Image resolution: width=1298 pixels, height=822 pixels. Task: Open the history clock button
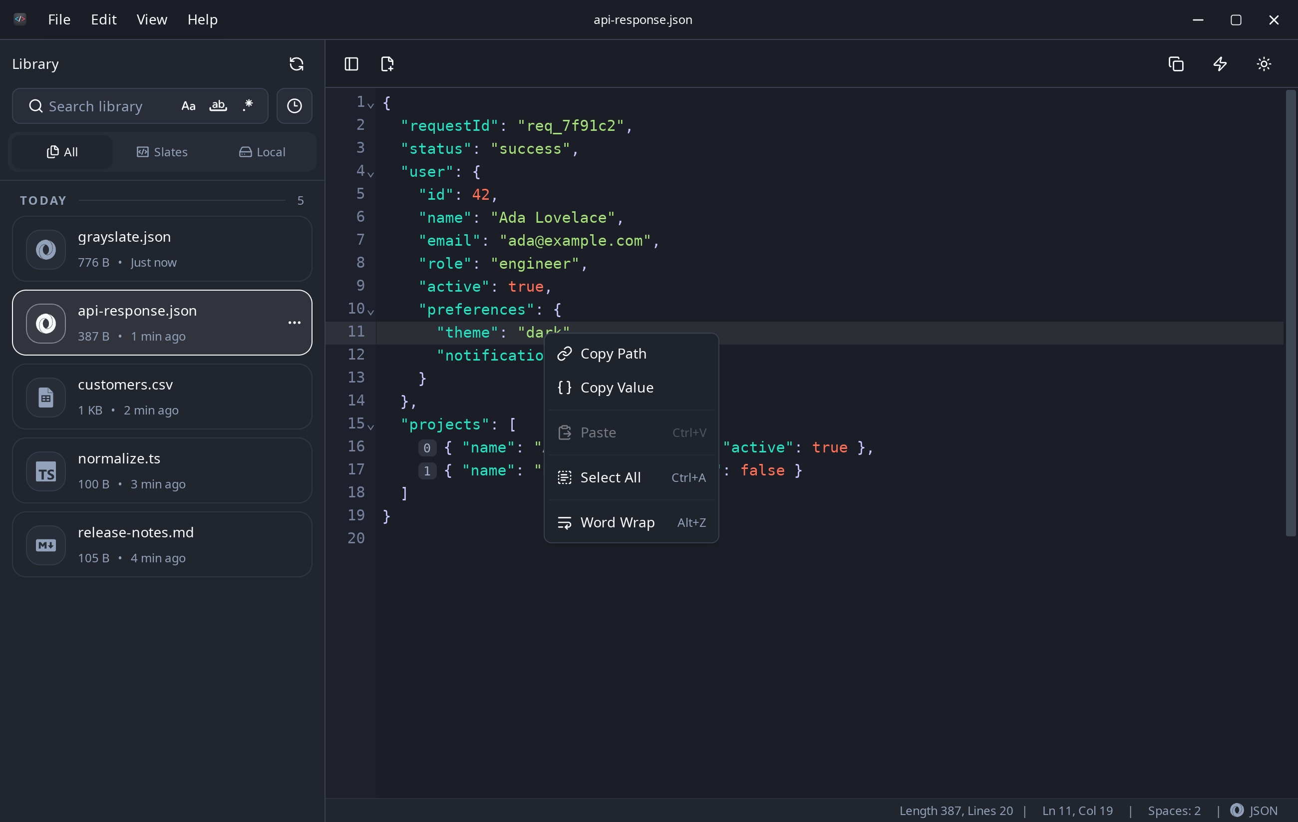click(x=295, y=106)
